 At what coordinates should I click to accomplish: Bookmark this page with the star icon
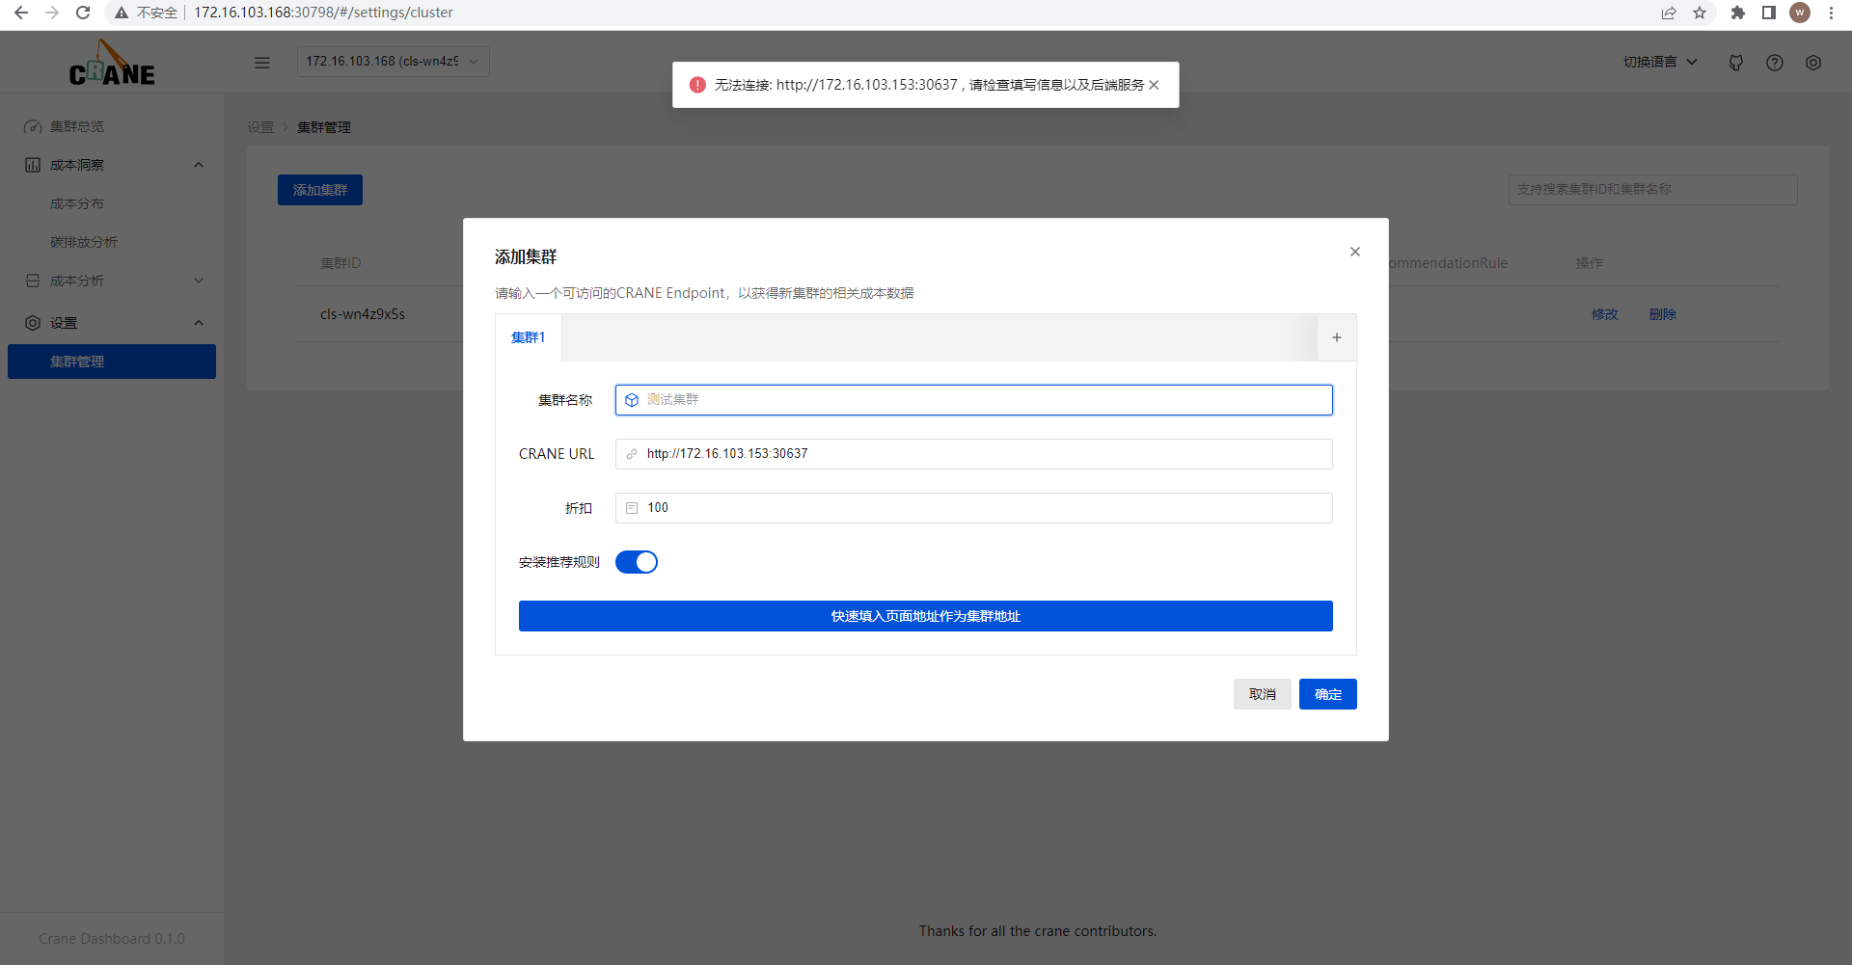pyautogui.click(x=1700, y=13)
